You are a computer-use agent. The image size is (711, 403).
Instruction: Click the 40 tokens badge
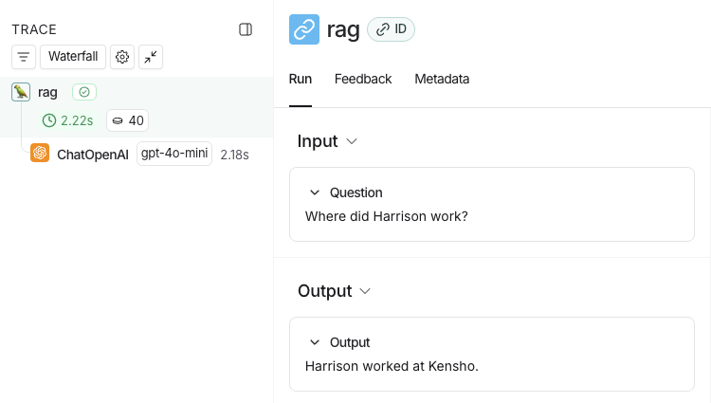point(127,120)
